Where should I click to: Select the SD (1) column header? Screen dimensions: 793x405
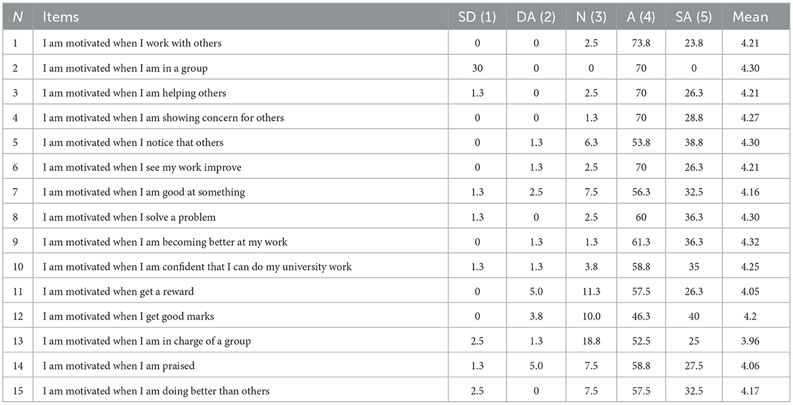pos(478,17)
